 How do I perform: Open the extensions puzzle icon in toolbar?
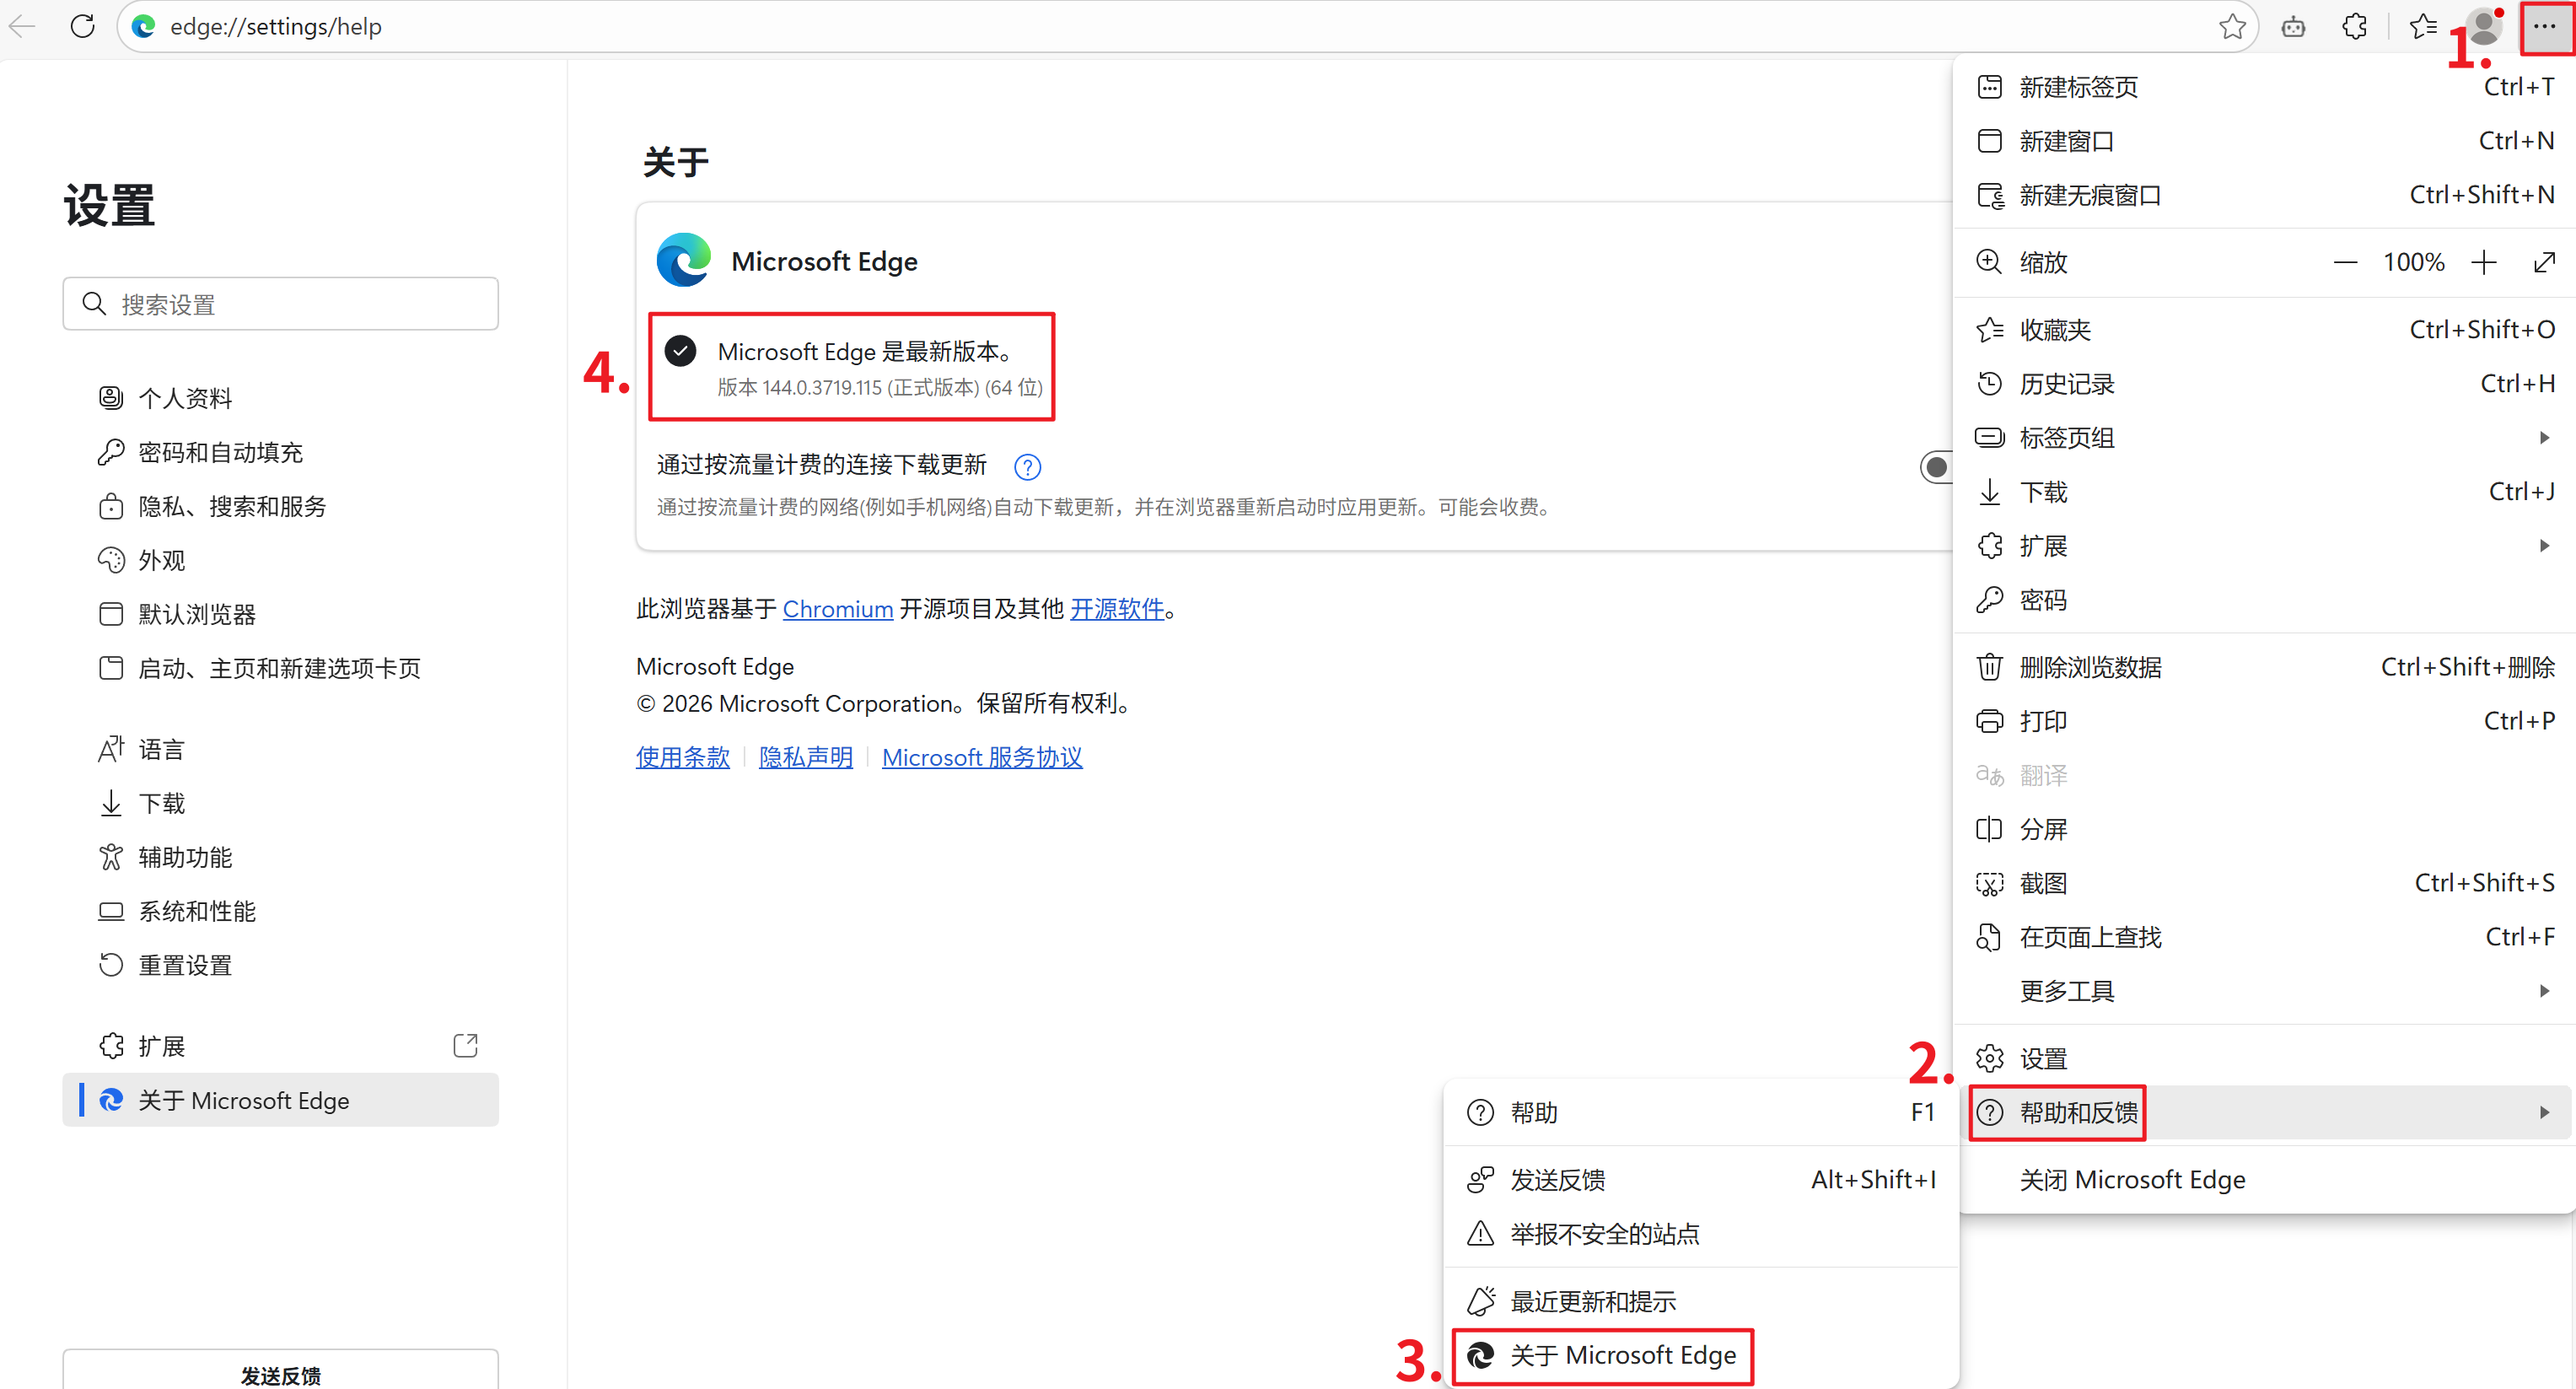2354,26
